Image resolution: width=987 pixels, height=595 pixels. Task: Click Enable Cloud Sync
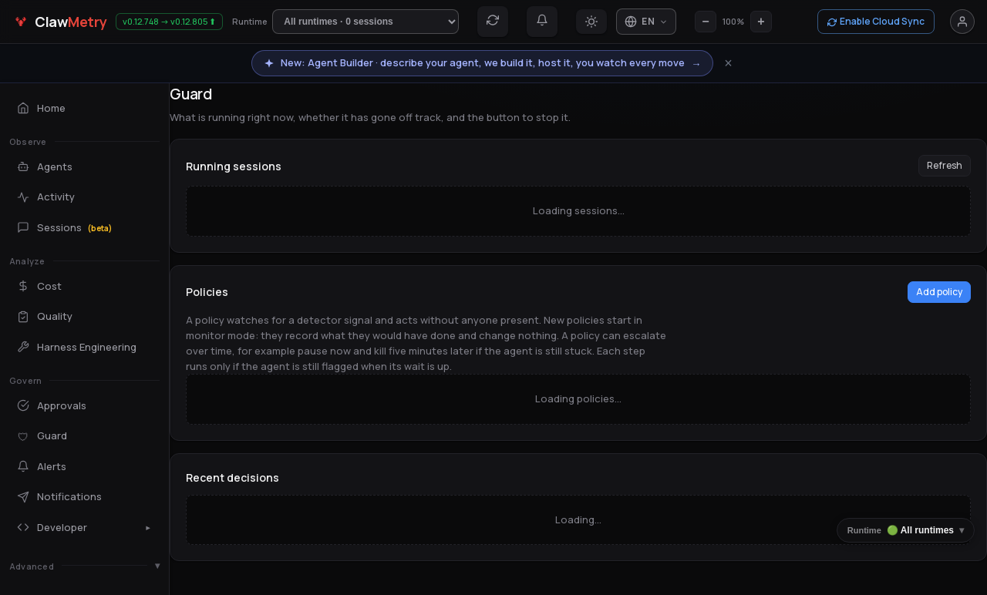876,22
